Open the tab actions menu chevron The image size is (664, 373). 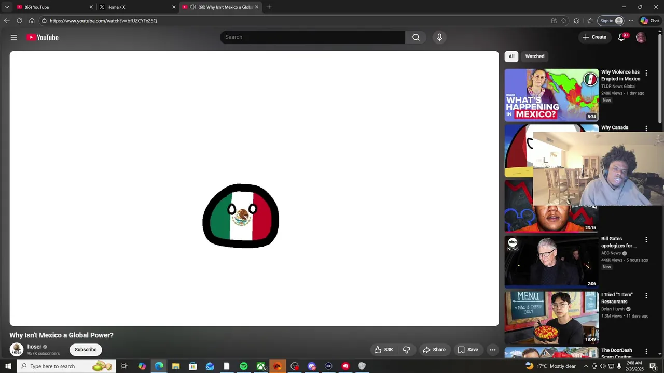[7, 7]
